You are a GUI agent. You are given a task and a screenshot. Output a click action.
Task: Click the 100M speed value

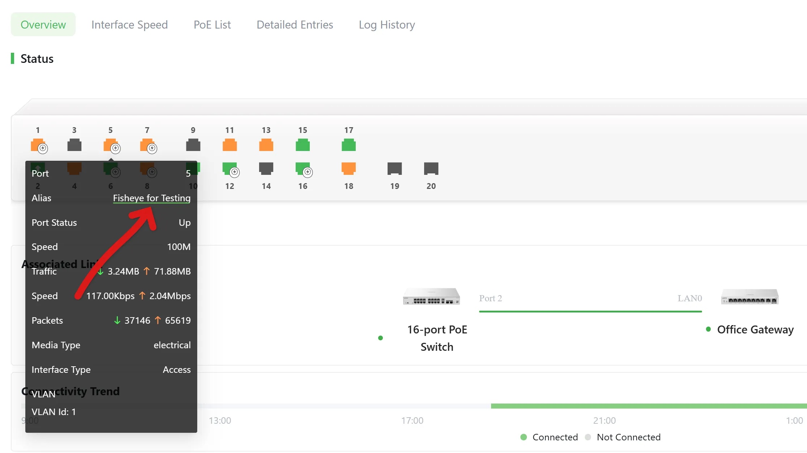pyautogui.click(x=179, y=247)
